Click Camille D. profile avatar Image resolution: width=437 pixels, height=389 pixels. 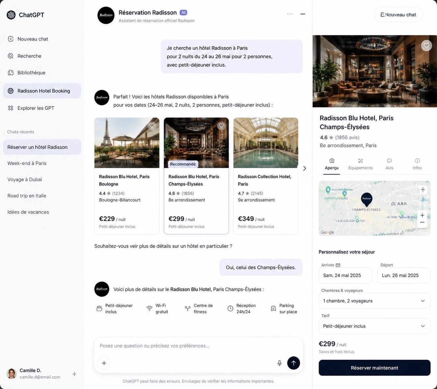(x=12, y=374)
